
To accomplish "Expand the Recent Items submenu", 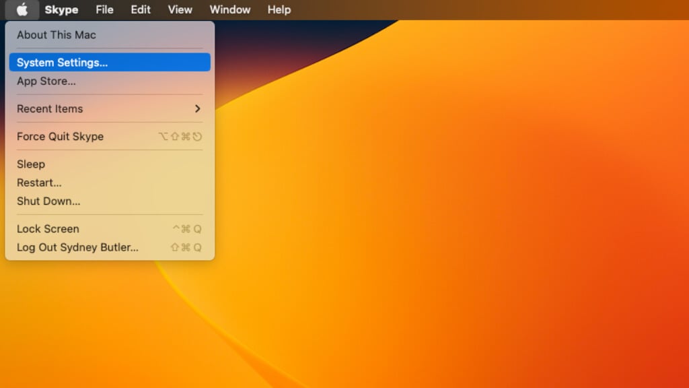I will point(110,108).
